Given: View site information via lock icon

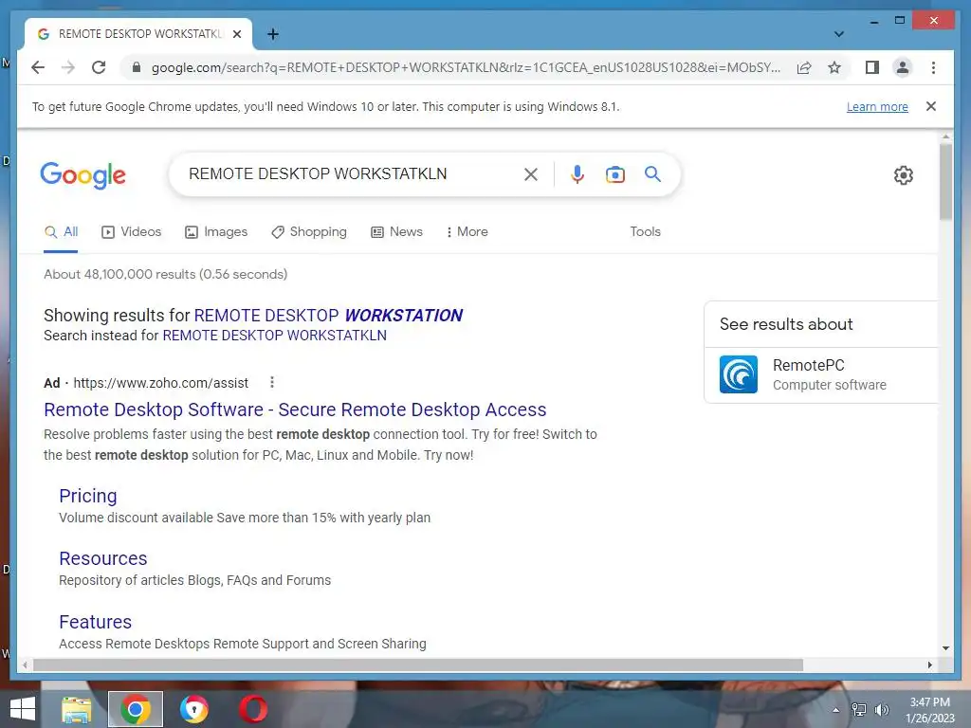Looking at the screenshot, I should click(x=137, y=67).
